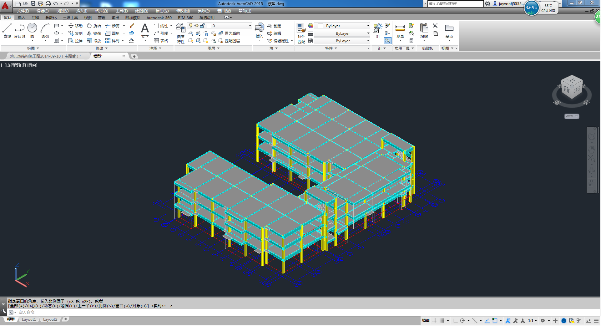This screenshot has height=326, width=601.
Task: Activate the Array (阵列) command
Action: click(112, 41)
